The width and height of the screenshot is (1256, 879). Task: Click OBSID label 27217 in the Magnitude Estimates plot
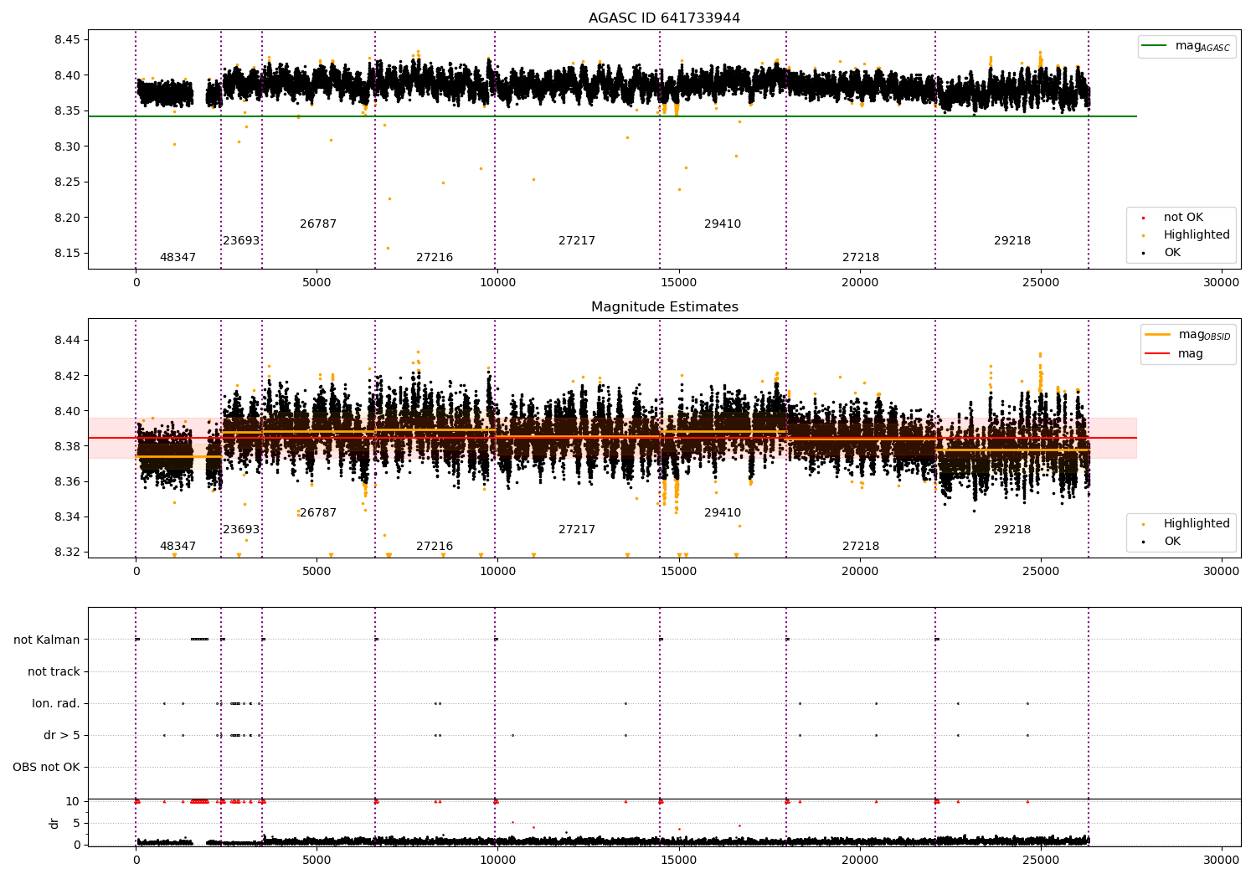(577, 530)
